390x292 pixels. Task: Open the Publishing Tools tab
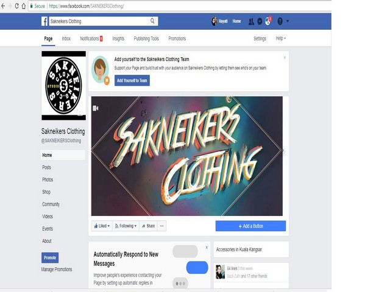tap(146, 38)
